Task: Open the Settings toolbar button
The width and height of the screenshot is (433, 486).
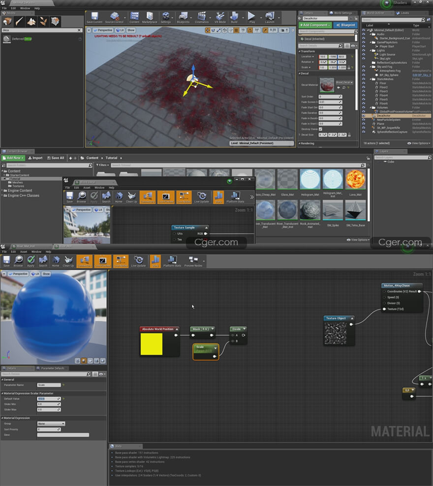Action: point(166,18)
